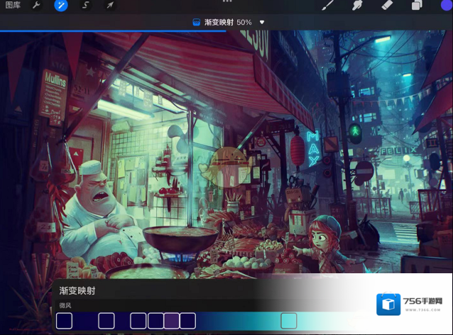Click the 渐变映射 panel heading
The image size is (453, 335).
pos(77,290)
